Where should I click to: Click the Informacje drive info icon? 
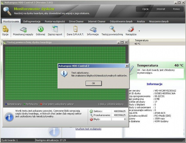93,29
